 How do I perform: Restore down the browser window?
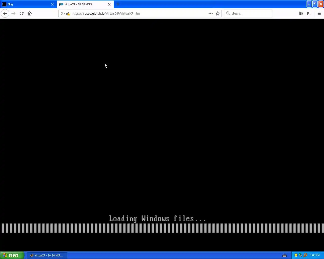(315, 4)
